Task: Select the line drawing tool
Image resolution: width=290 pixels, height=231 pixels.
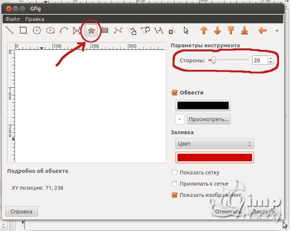Action: [9, 30]
